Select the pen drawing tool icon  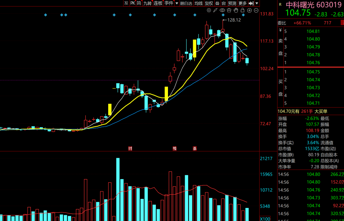(x=215, y=10)
